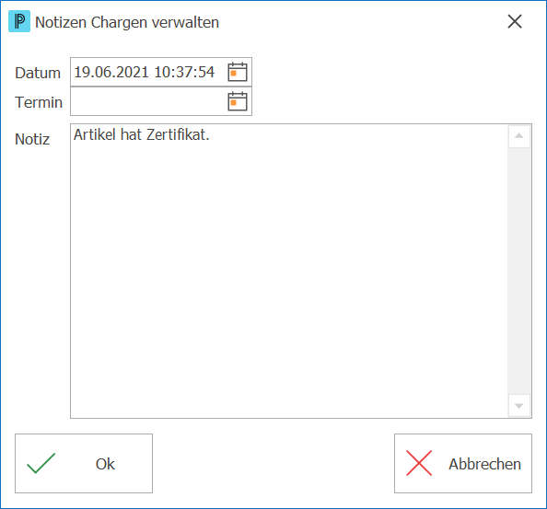
Task: Click the Notiz vertical scrollbar track
Action: (x=519, y=271)
